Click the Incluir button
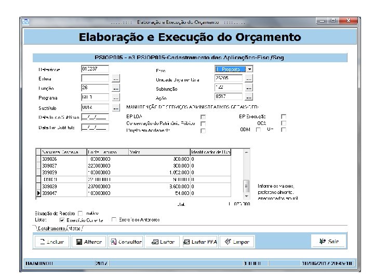Screen dimensions: 374x280 (x=52, y=242)
